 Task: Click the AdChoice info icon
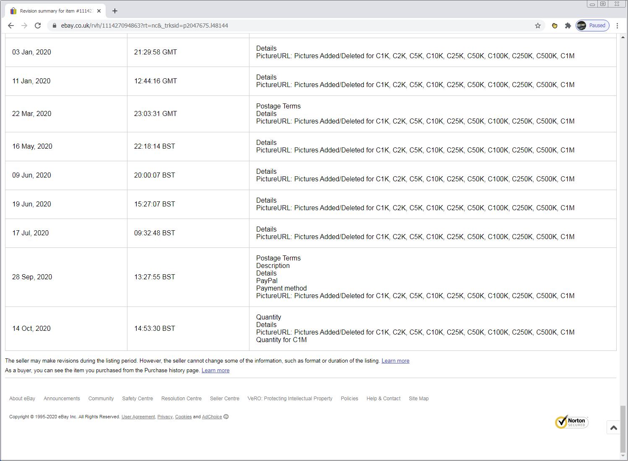[x=226, y=417]
